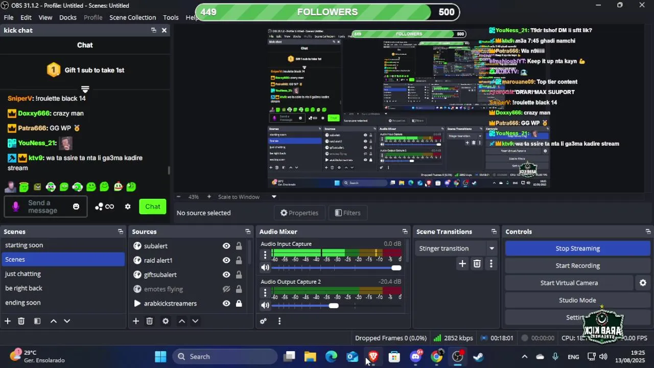Viewport: 654px width, 368px height.
Task: Open advanced audio properties gears icon
Action: point(263,321)
